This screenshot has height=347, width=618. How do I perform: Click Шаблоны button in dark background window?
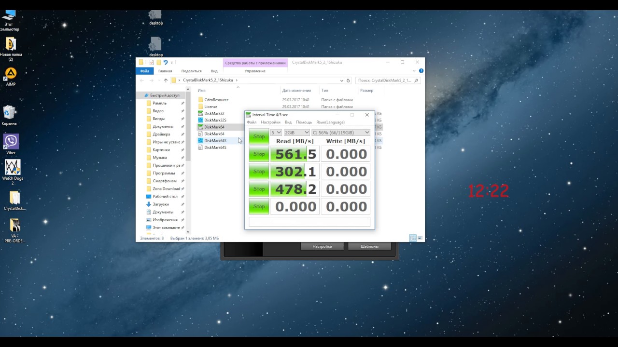click(x=369, y=246)
